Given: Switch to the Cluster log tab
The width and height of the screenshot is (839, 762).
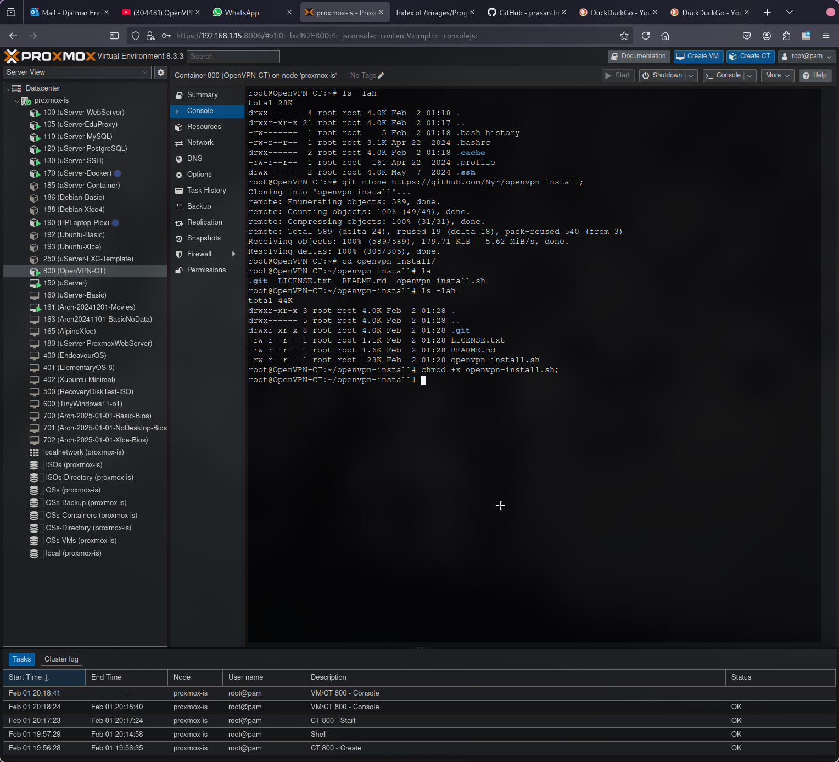Looking at the screenshot, I should (61, 659).
